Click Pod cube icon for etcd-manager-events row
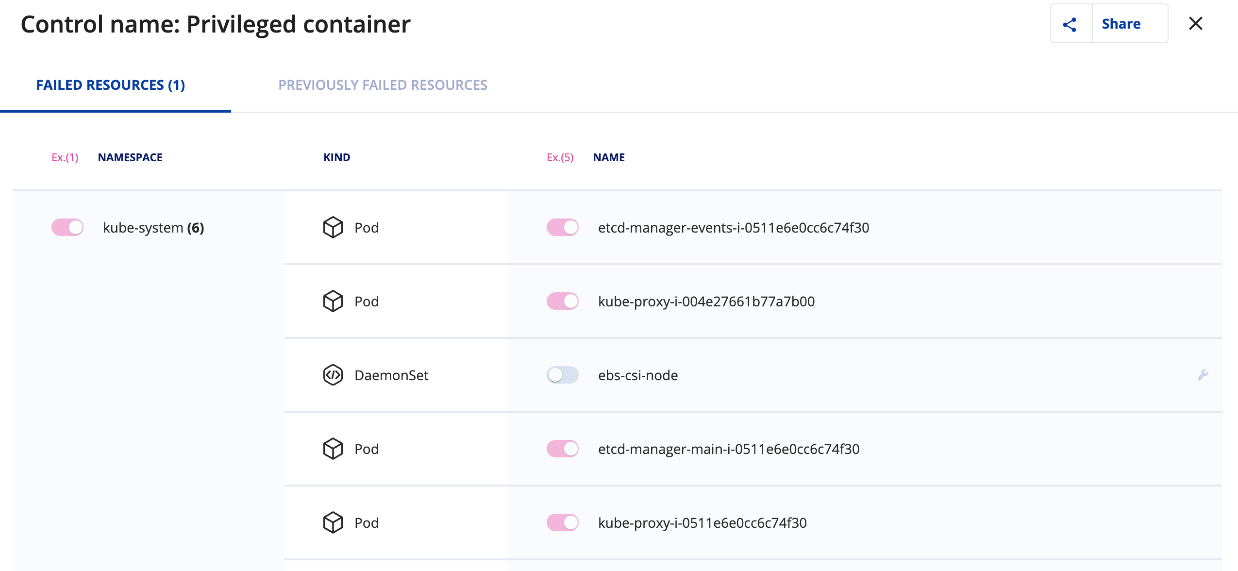Screen dimensions: 1238x571 [x=333, y=227]
